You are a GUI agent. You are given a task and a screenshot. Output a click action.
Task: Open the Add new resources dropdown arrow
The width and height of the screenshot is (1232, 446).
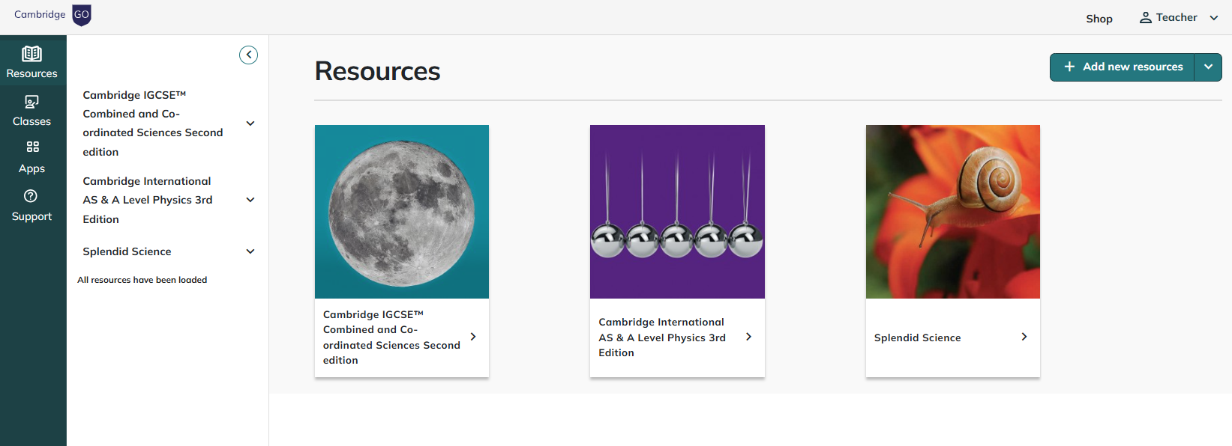1208,67
